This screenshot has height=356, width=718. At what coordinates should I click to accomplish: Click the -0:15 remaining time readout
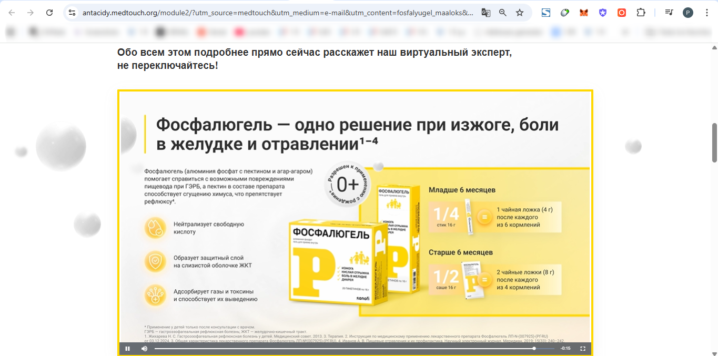click(565, 348)
